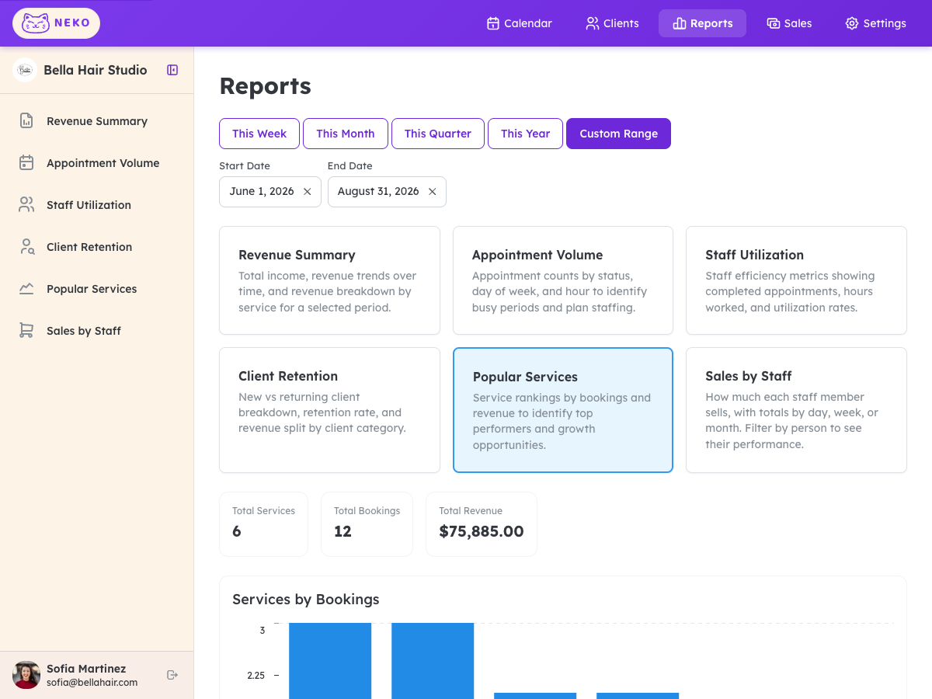This screenshot has height=699, width=932.
Task: Choose the This Year range
Action: [525, 134]
